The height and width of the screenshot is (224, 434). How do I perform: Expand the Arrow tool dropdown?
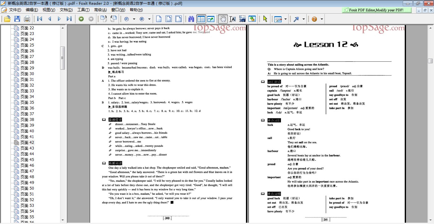pos(304,19)
